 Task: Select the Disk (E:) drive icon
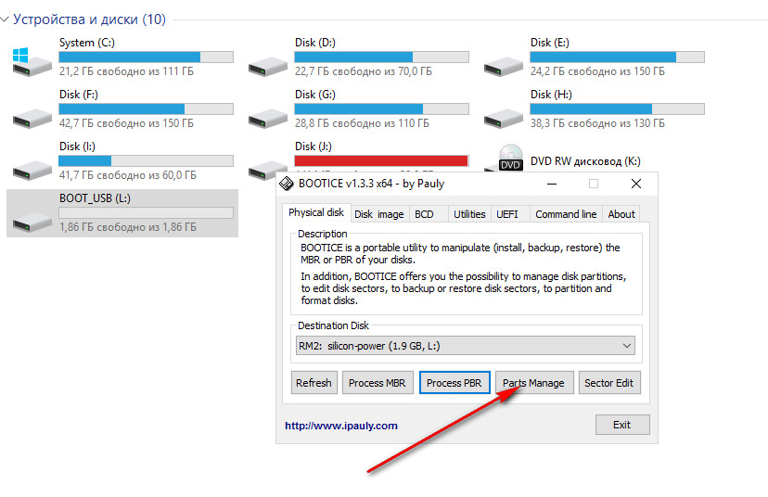pyautogui.click(x=504, y=64)
